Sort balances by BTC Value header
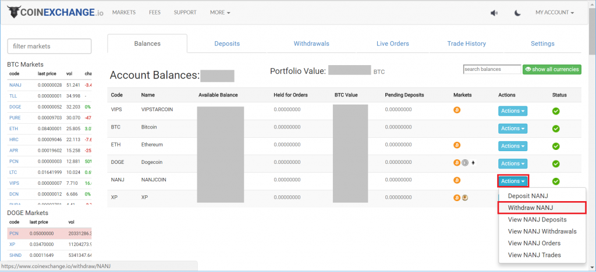 (346, 95)
